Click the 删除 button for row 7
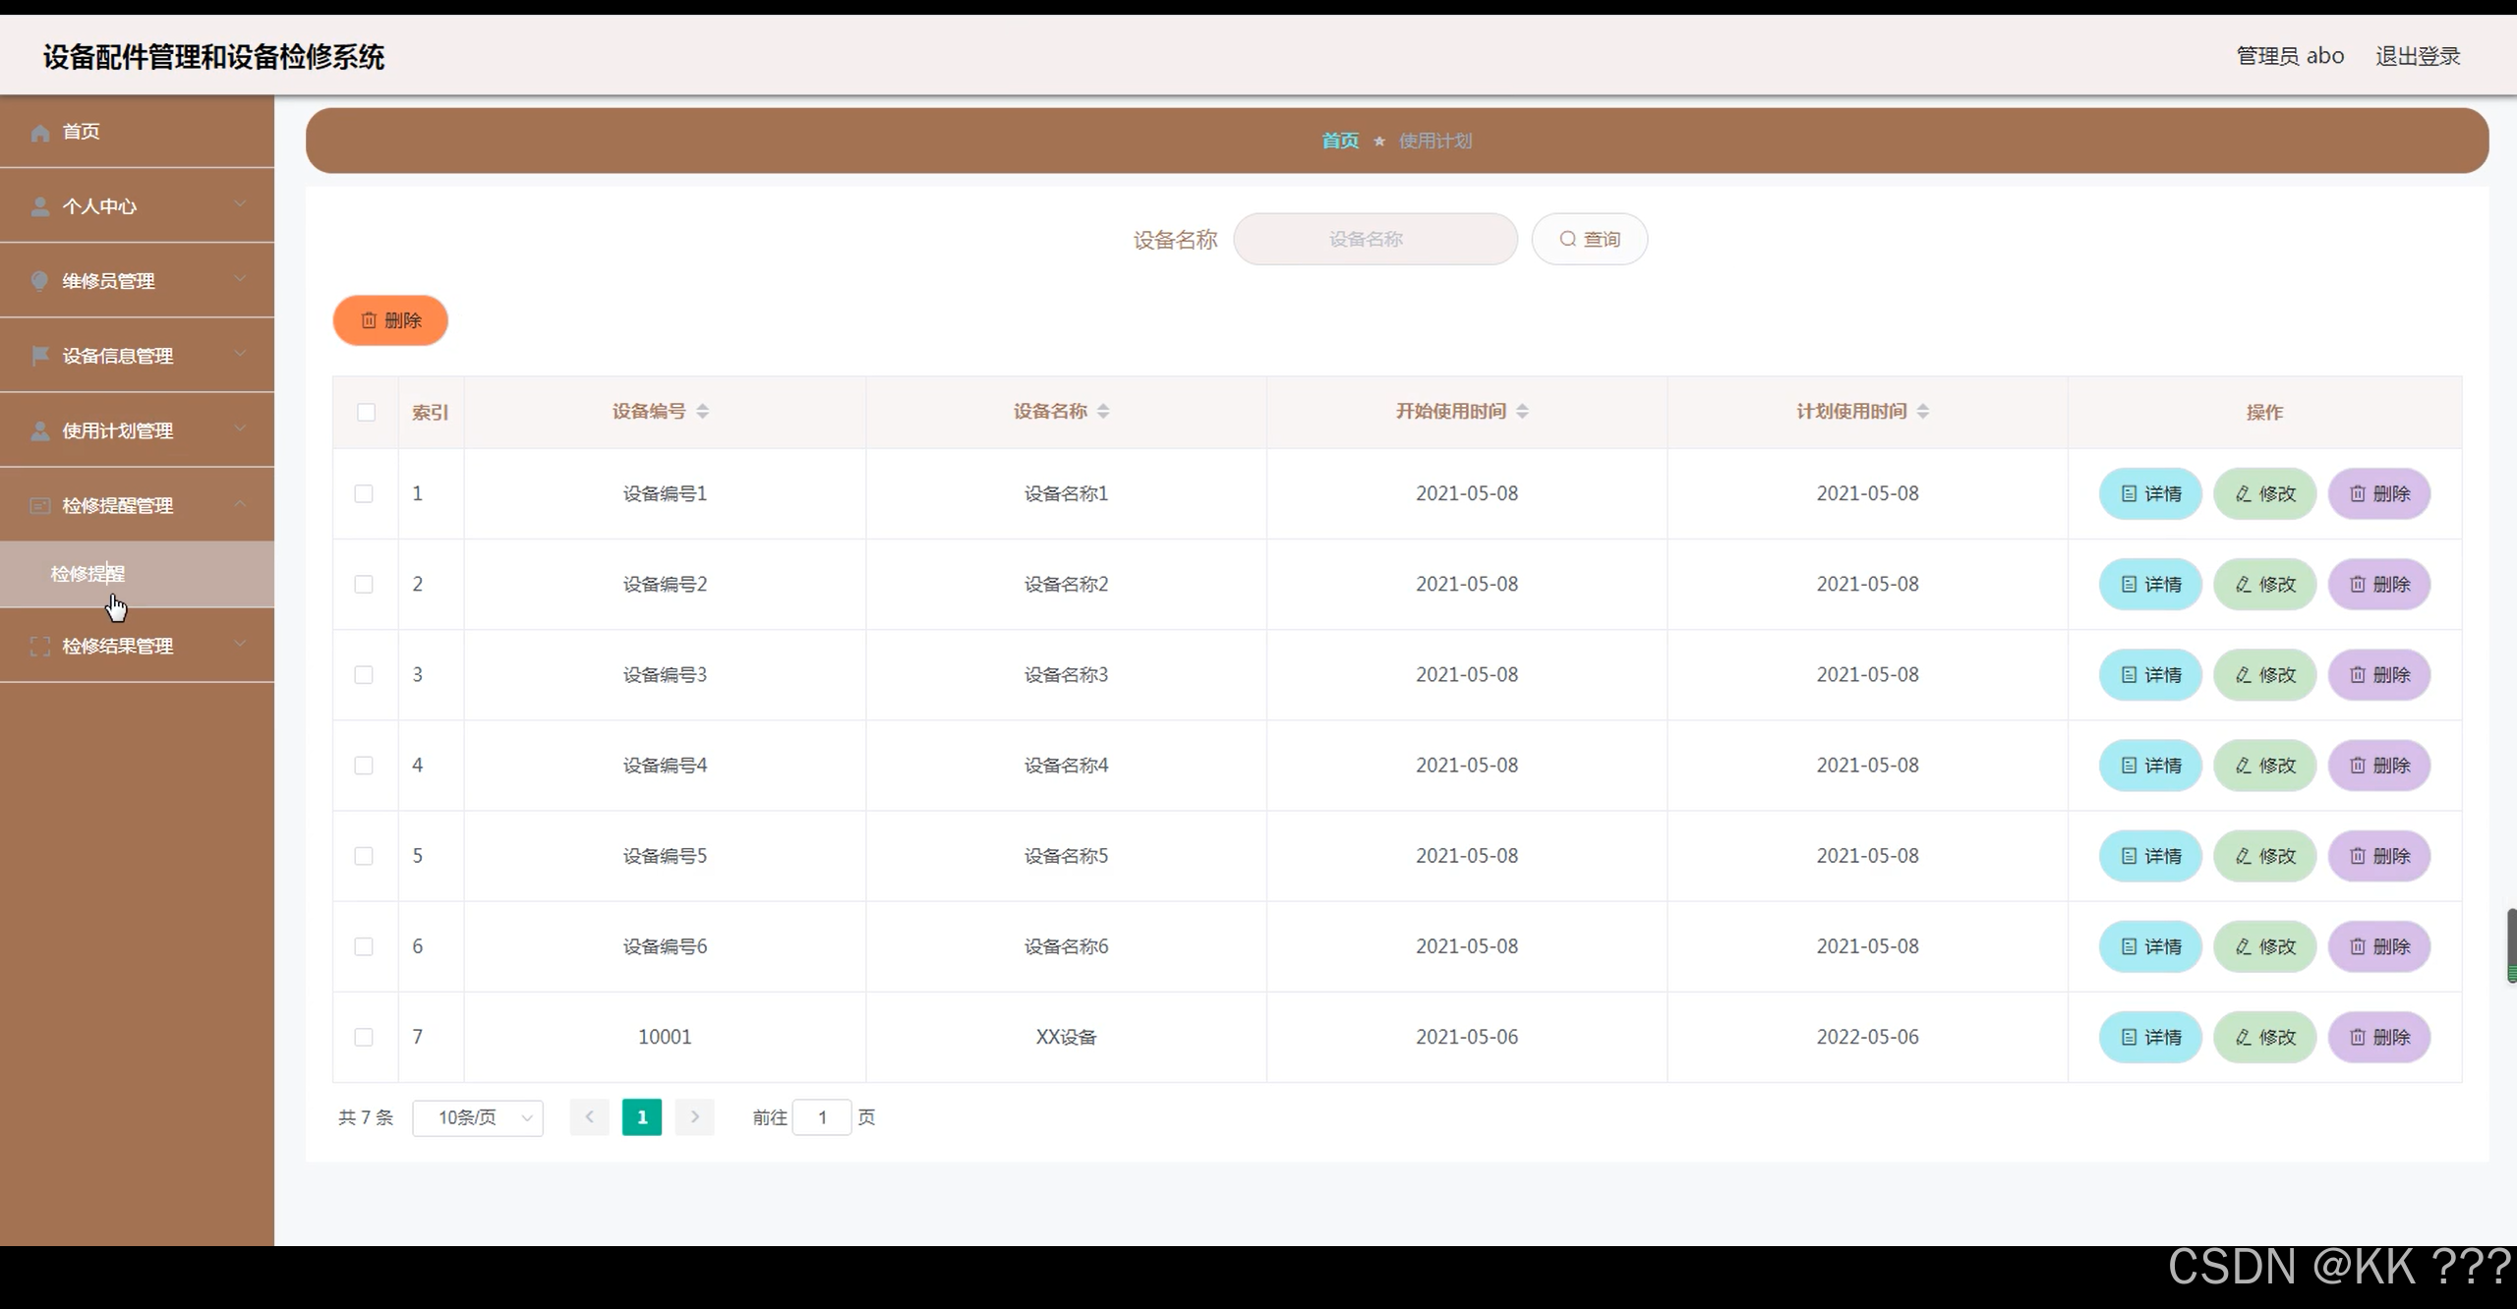Viewport: 2517px width, 1309px height. pyautogui.click(x=2379, y=1038)
